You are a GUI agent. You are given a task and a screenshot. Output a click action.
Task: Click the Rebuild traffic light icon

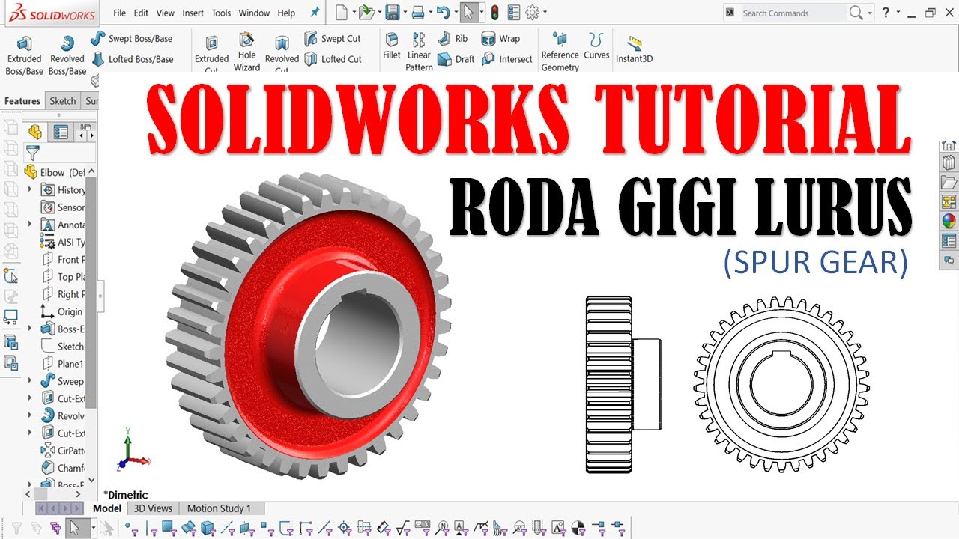point(494,13)
